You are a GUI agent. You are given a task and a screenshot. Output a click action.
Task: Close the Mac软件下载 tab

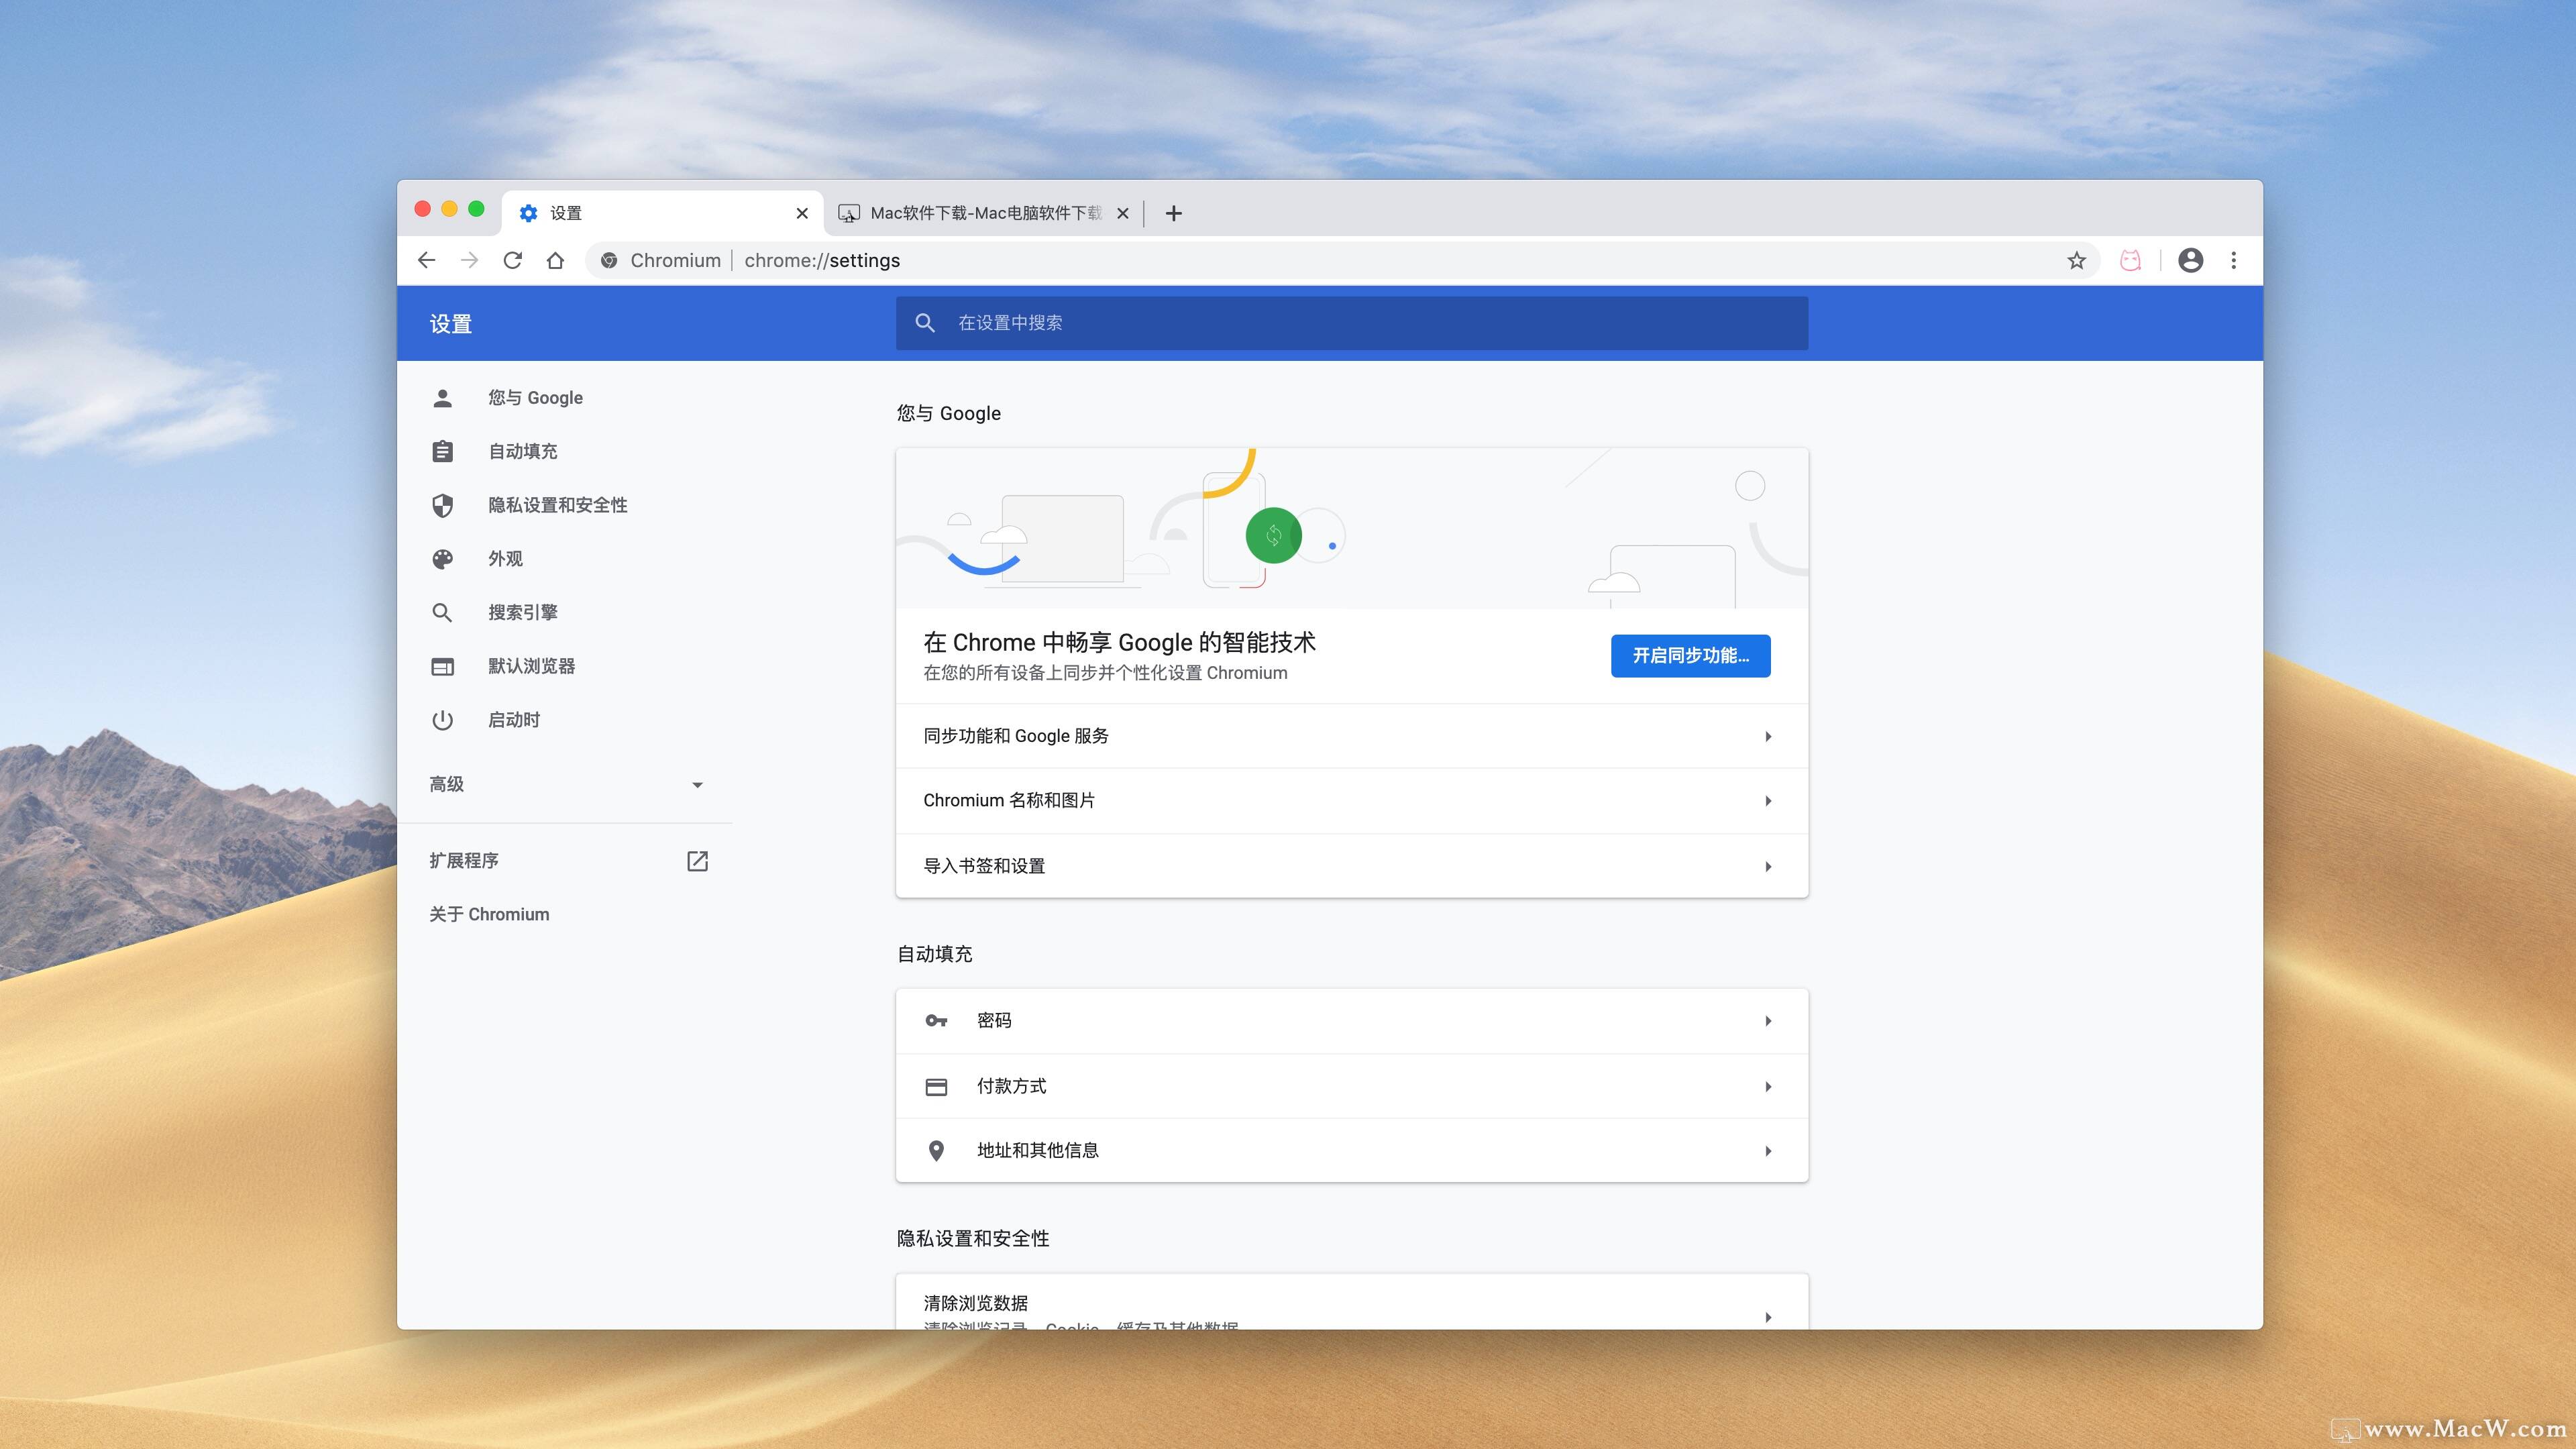(x=1123, y=213)
